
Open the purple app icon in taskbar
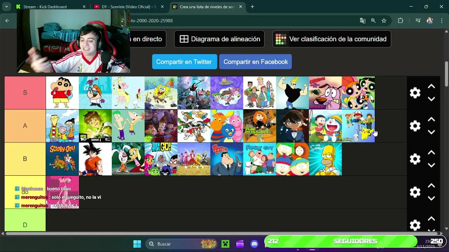click(240, 244)
